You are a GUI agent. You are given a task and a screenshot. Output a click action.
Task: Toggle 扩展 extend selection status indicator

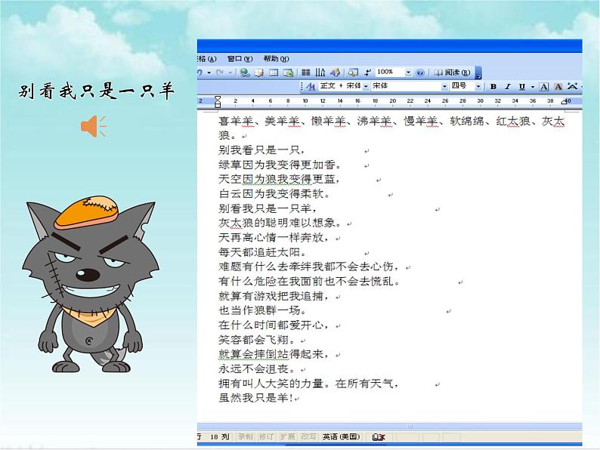pos(287,436)
